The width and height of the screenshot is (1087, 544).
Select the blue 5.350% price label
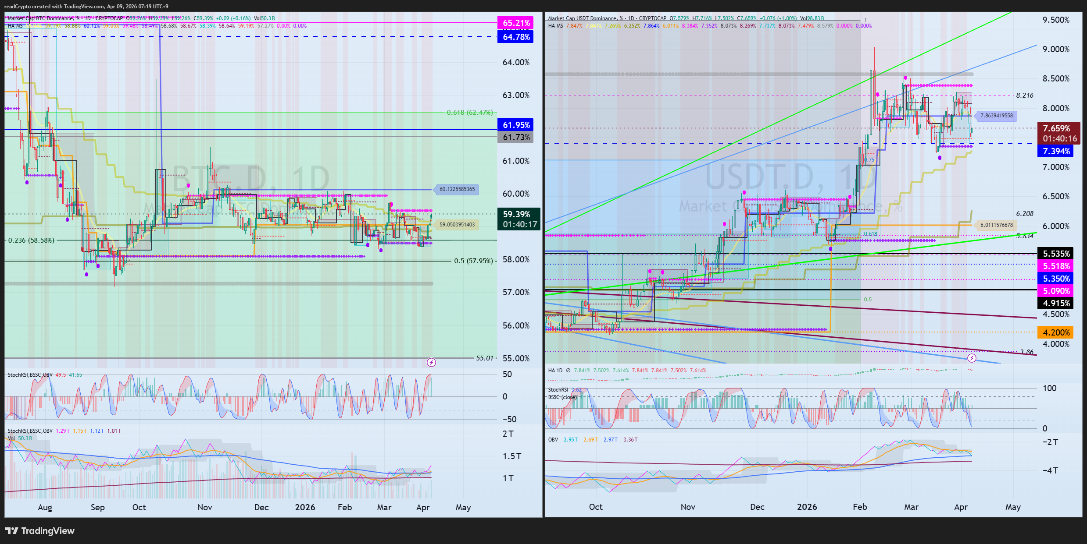click(1056, 279)
